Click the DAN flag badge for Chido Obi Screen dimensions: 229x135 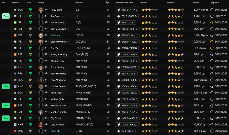19,131
